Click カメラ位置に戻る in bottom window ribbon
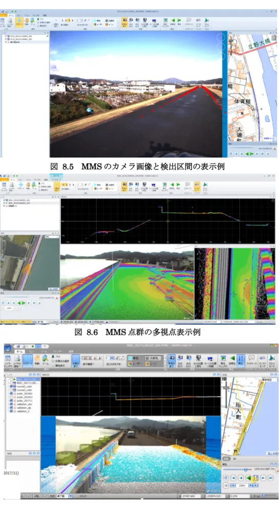The image size is (279, 506). [198, 361]
